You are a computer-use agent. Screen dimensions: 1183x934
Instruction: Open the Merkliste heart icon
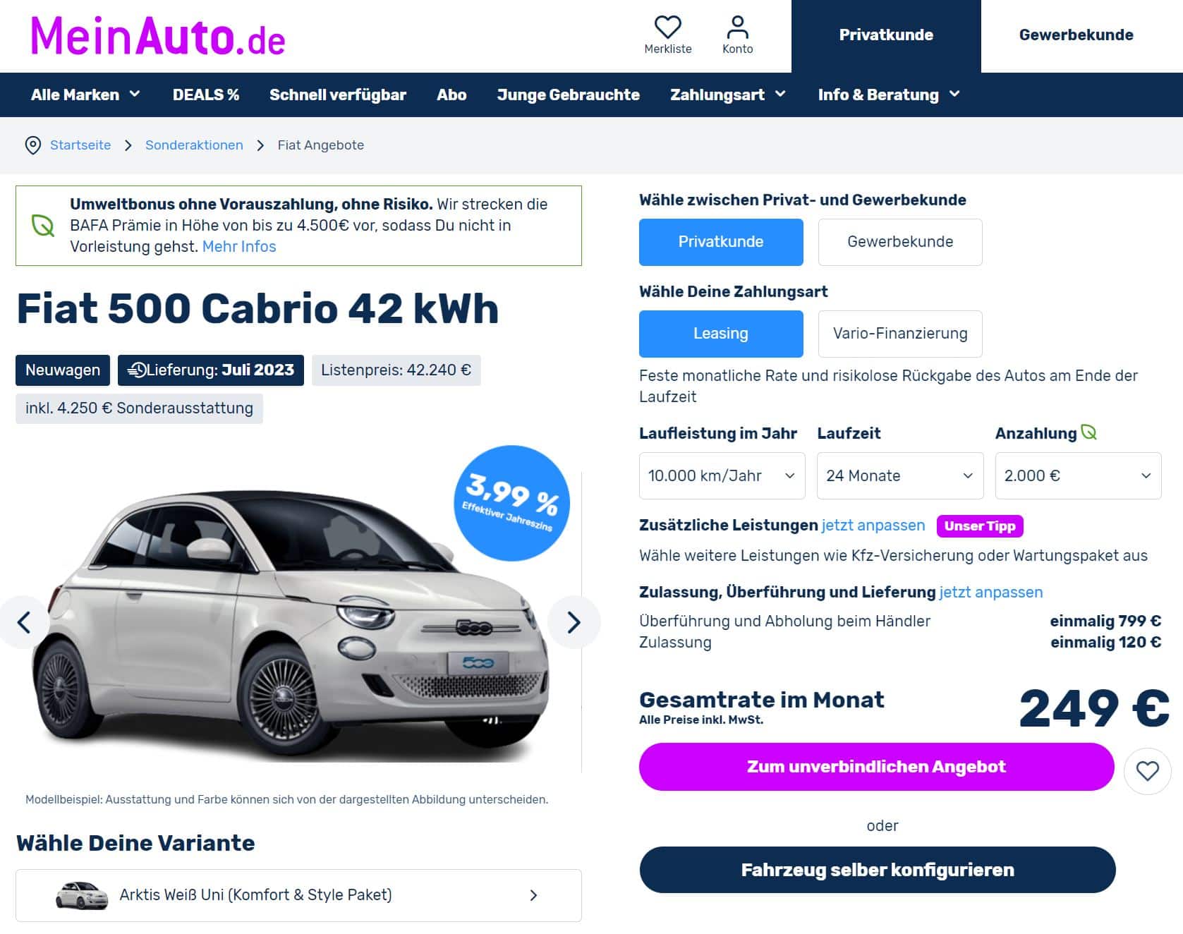click(x=667, y=28)
